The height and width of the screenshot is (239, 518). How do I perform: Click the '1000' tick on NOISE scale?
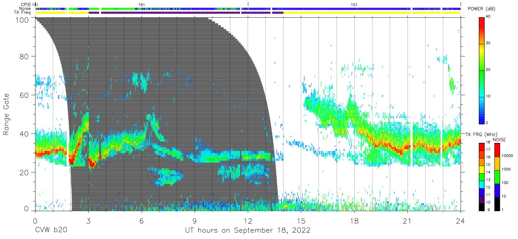point(506,169)
